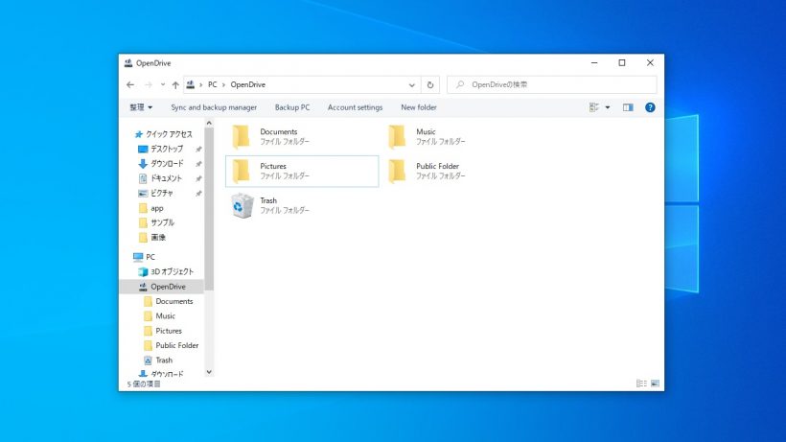Open Music under OpenDrive in tree
Image resolution: width=786 pixels, height=442 pixels.
click(x=165, y=315)
